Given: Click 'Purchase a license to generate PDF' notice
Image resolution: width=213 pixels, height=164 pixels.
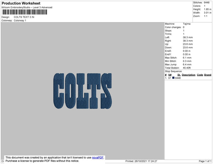Looking at the screenshot, I should (42, 161).
